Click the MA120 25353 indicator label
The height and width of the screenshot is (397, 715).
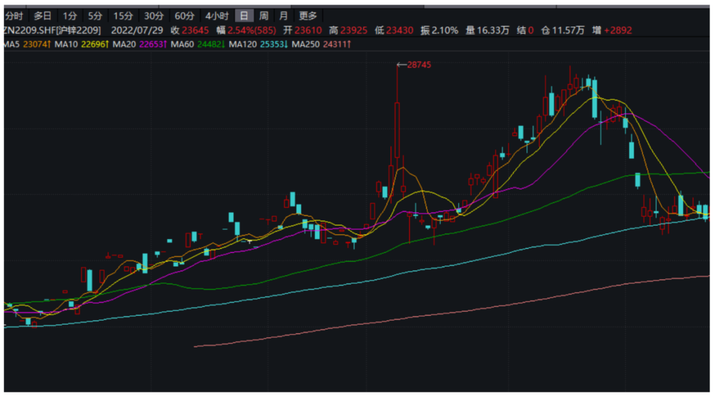tap(258, 44)
